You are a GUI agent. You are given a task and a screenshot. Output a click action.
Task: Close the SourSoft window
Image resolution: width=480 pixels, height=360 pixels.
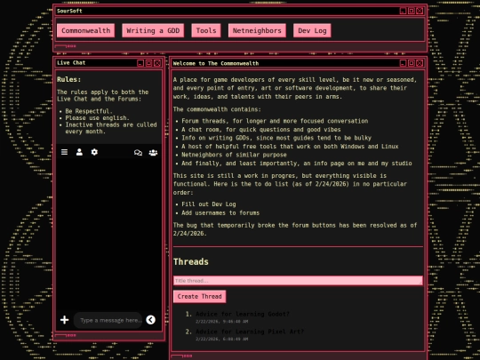420,11
